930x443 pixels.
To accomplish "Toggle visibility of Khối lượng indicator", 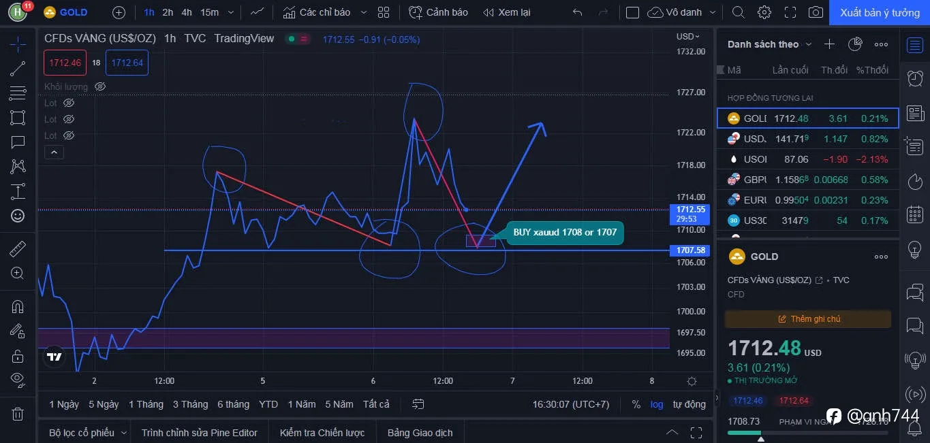I will 100,86.
